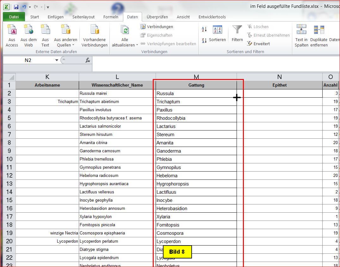Open the Datei tab
This screenshot has height=267, width=340.
click(x=14, y=17)
